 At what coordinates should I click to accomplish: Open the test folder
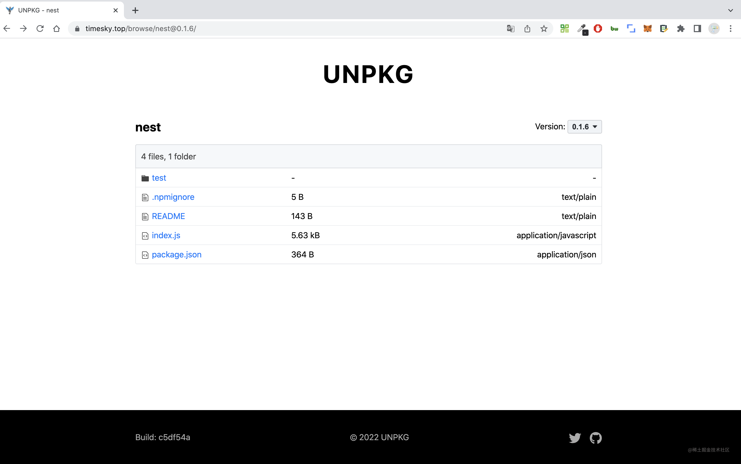coord(159,178)
